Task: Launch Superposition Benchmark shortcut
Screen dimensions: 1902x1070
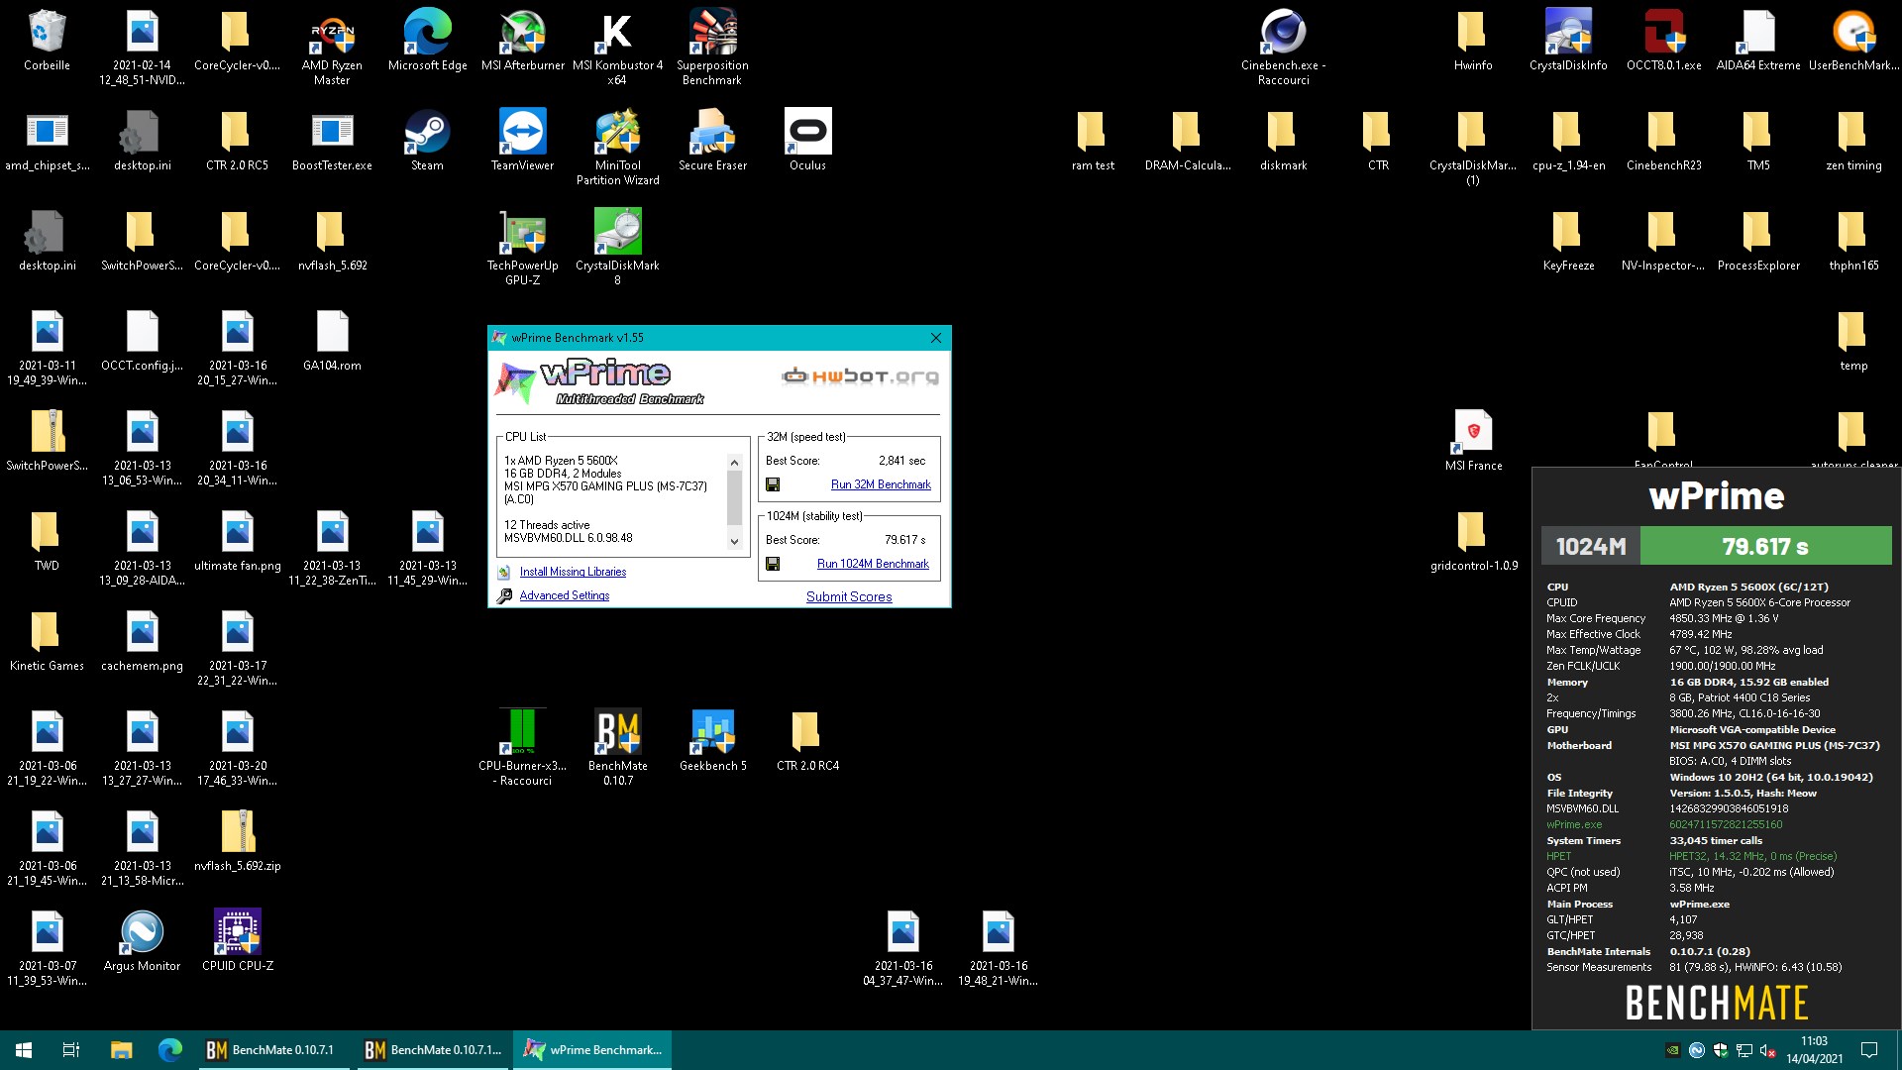Action: (x=712, y=47)
